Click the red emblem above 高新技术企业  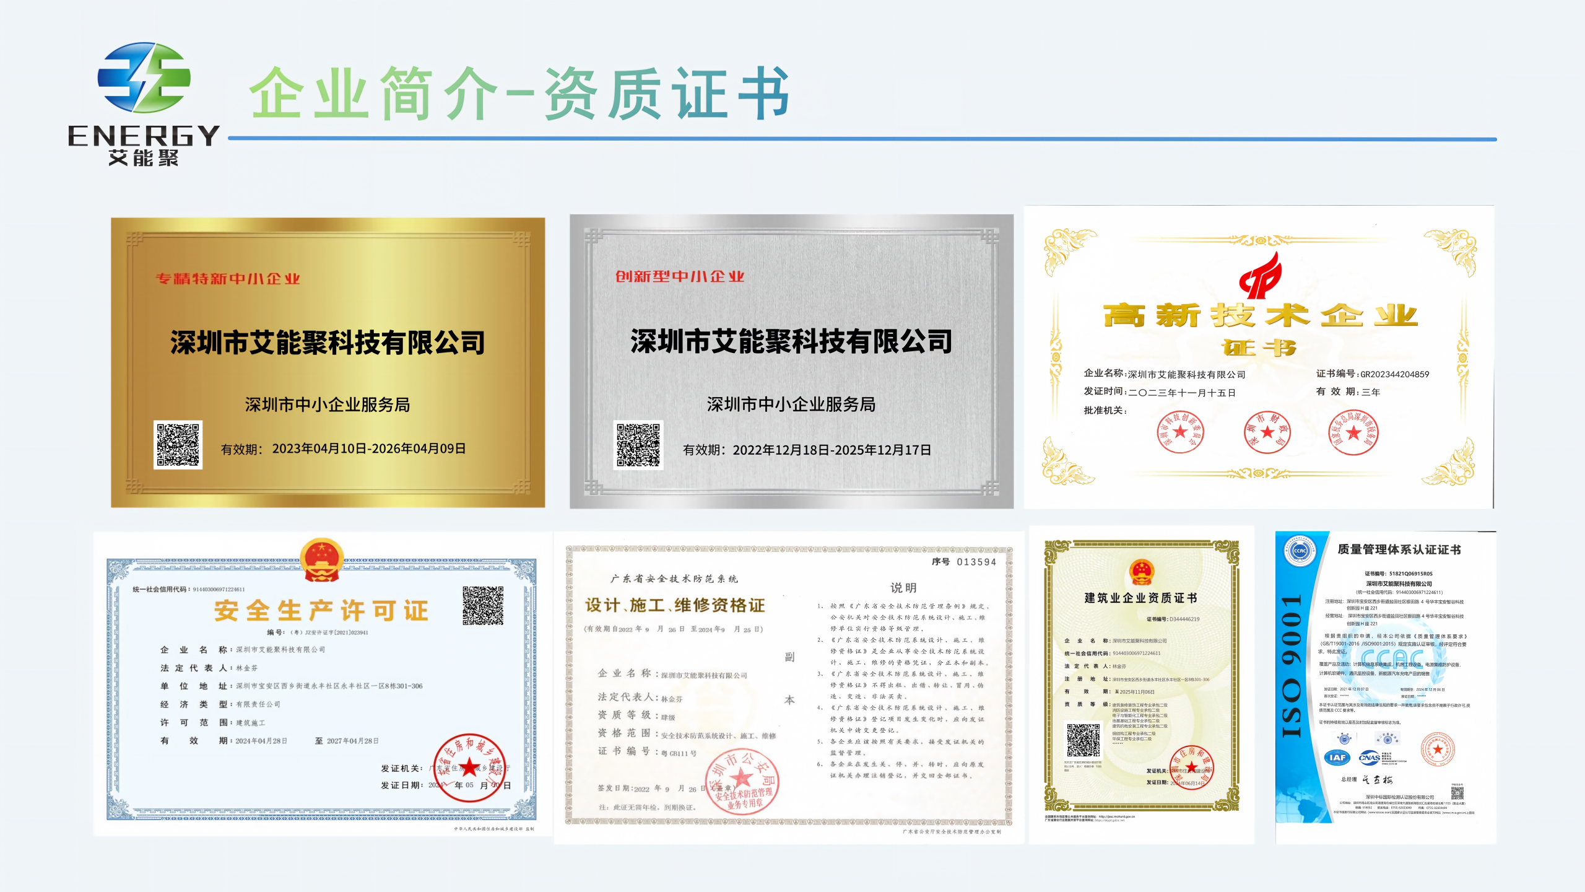[1260, 275]
